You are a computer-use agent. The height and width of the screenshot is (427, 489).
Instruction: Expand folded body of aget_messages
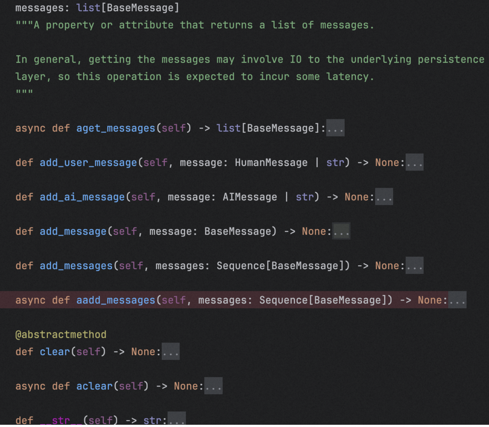[x=335, y=128]
